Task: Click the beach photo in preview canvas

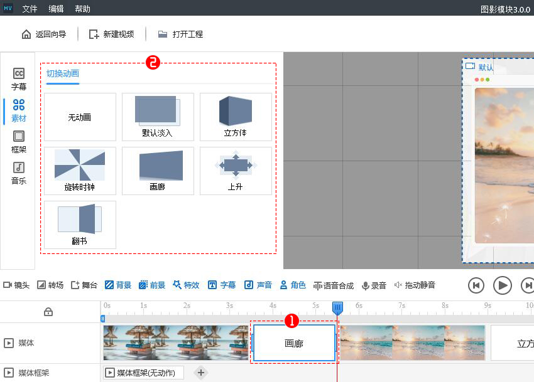Action: click(504, 166)
